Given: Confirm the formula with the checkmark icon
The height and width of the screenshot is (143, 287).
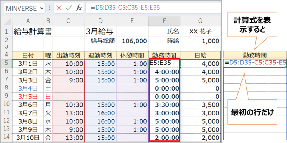Looking at the screenshot, I should (69, 8).
